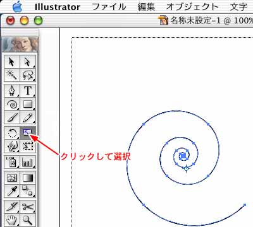Pick the Magic Wand tool
The width and height of the screenshot is (253, 227).
coord(12,75)
